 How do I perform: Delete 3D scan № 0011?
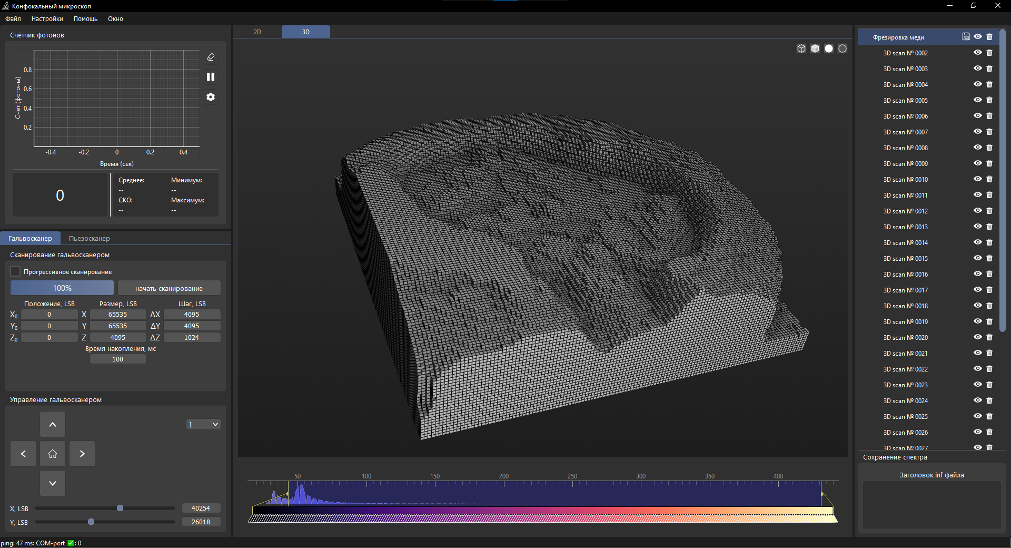pyautogui.click(x=989, y=195)
